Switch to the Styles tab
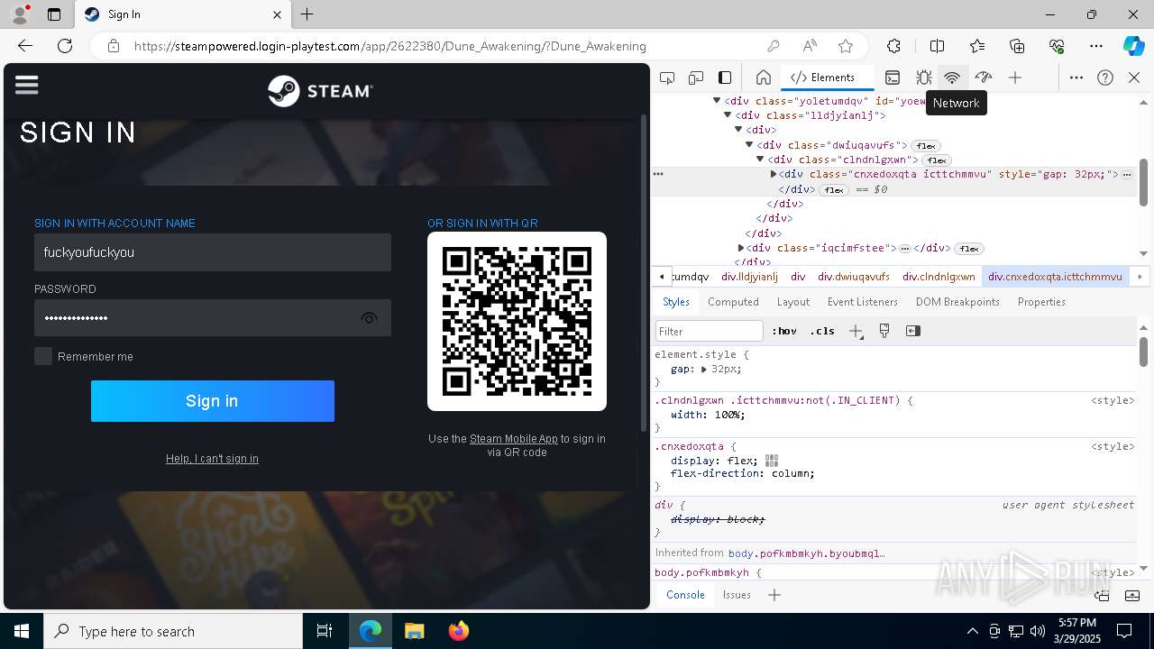Image resolution: width=1154 pixels, height=649 pixels. 676,302
